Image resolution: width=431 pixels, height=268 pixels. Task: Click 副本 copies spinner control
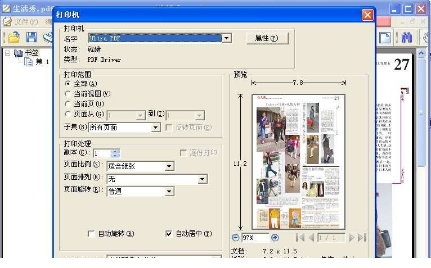coord(115,153)
